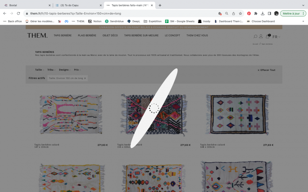Open the DeepL bookmark

pos(134,21)
